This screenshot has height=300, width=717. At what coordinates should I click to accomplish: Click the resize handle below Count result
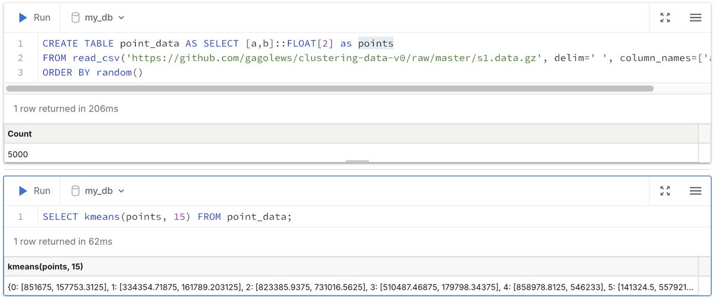tap(358, 161)
